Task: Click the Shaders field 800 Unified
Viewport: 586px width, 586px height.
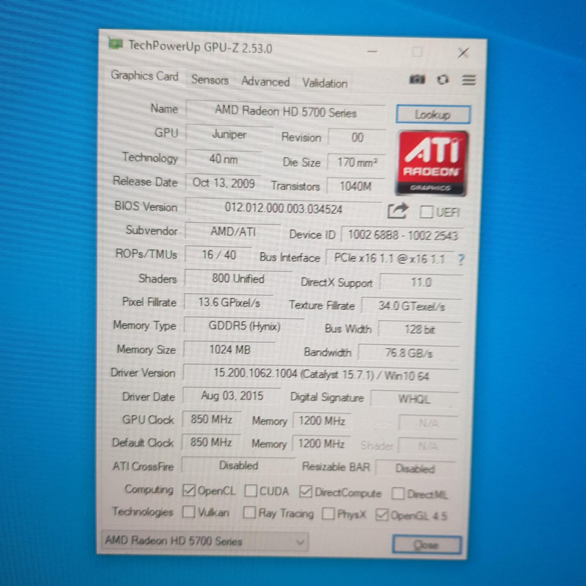Action: [x=238, y=279]
